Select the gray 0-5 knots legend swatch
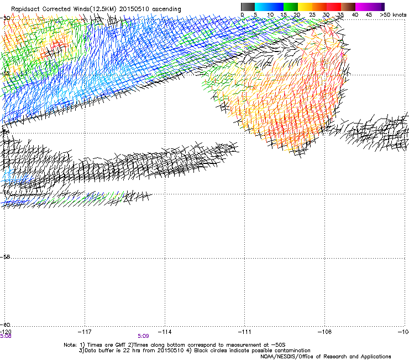 248,7
